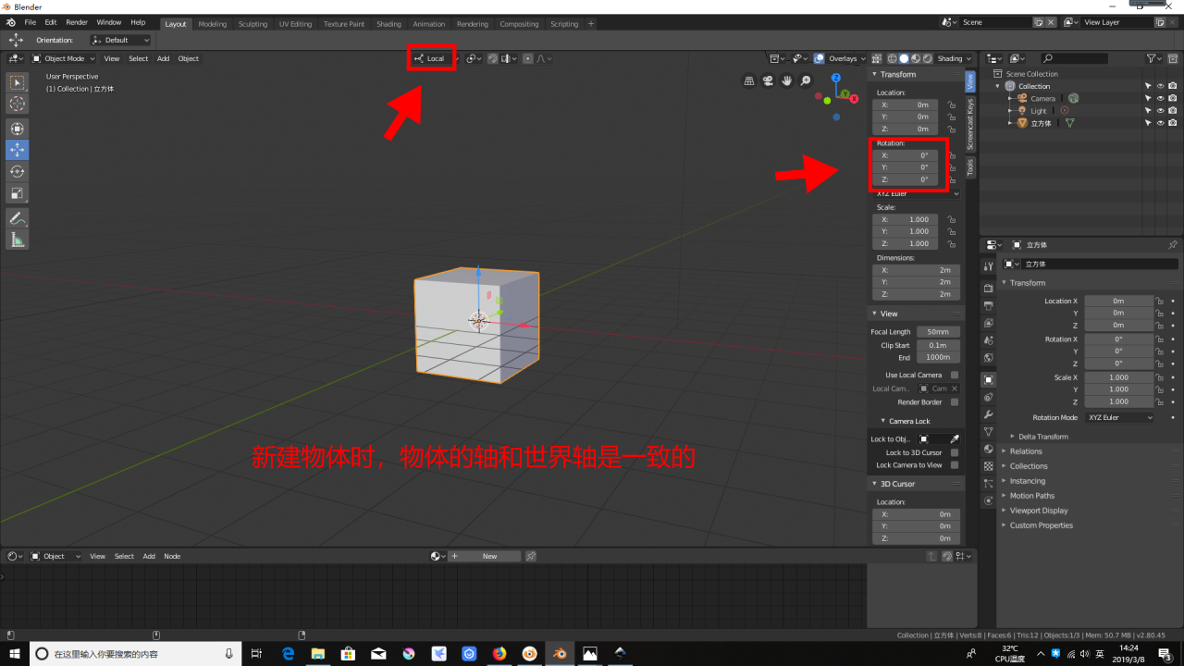The image size is (1184, 666).
Task: Select the Annotate pencil tool
Action: [x=17, y=218]
